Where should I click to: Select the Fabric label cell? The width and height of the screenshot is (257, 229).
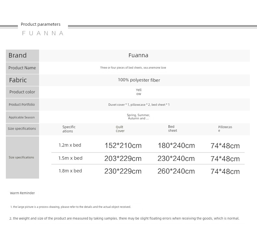(x=22, y=80)
